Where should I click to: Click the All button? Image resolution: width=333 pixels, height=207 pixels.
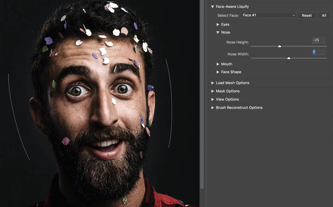click(x=324, y=15)
